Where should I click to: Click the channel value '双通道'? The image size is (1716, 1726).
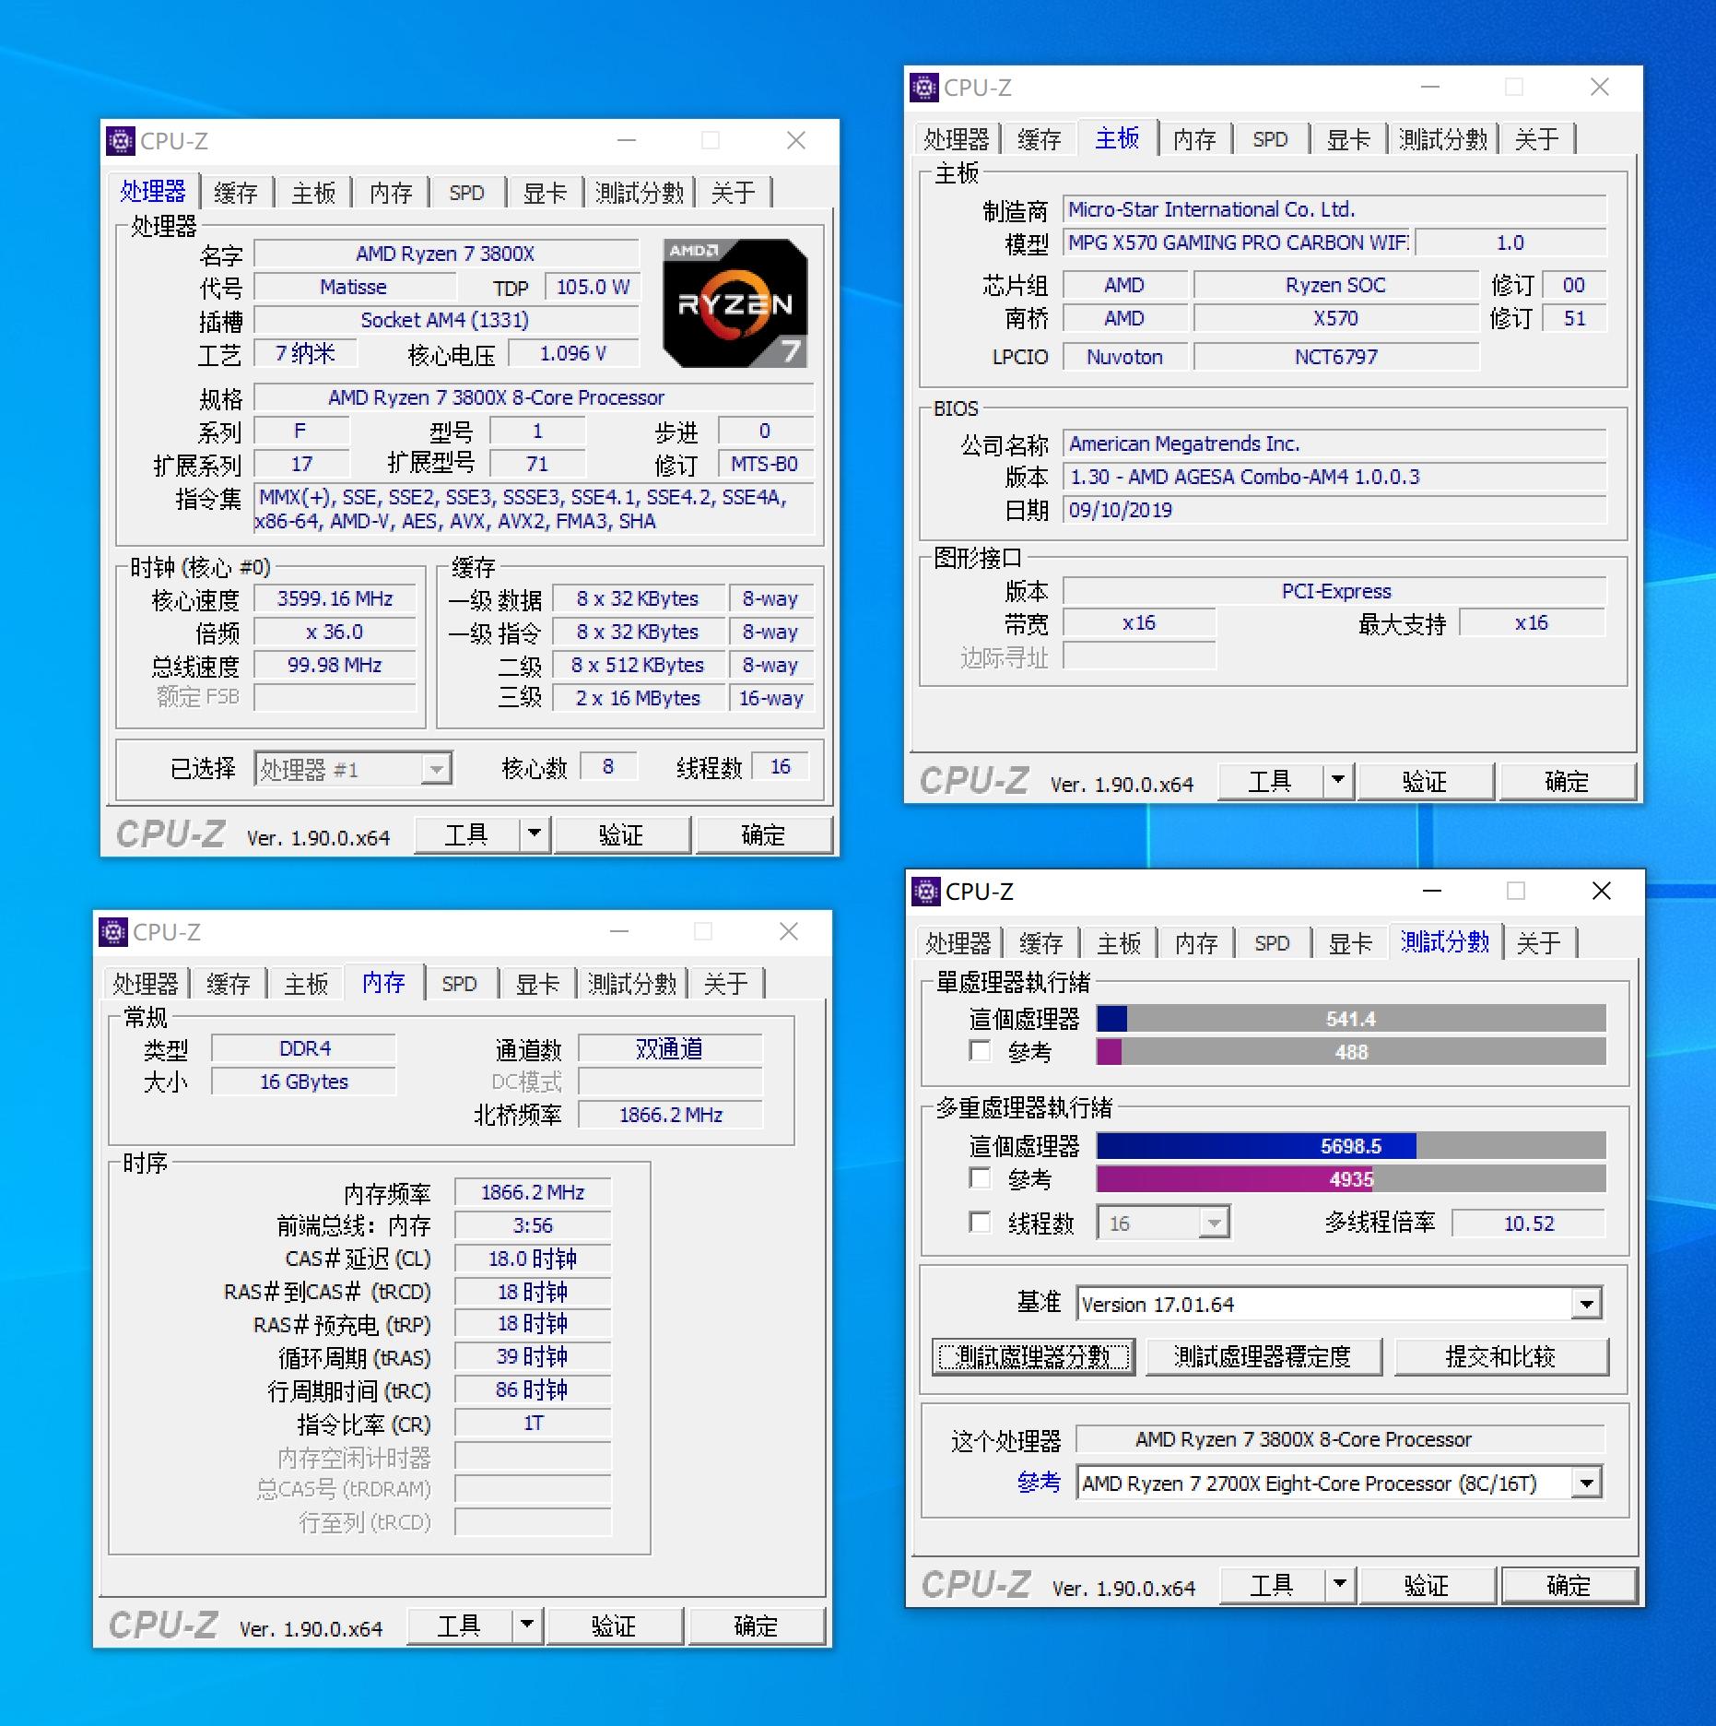click(x=670, y=1048)
